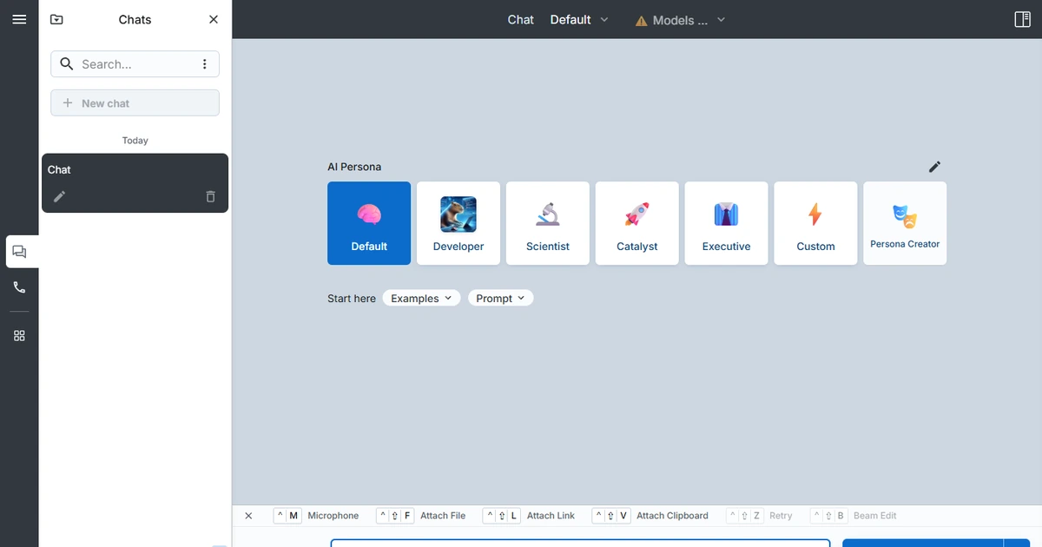Image resolution: width=1042 pixels, height=547 pixels.
Task: Open the apps grid icon in left rail
Action: click(x=19, y=336)
